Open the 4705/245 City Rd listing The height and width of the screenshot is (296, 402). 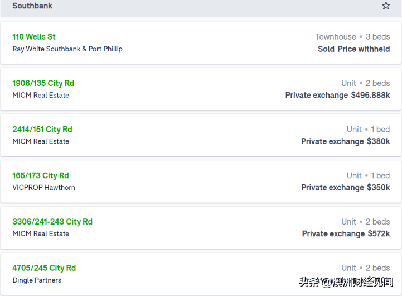point(44,268)
